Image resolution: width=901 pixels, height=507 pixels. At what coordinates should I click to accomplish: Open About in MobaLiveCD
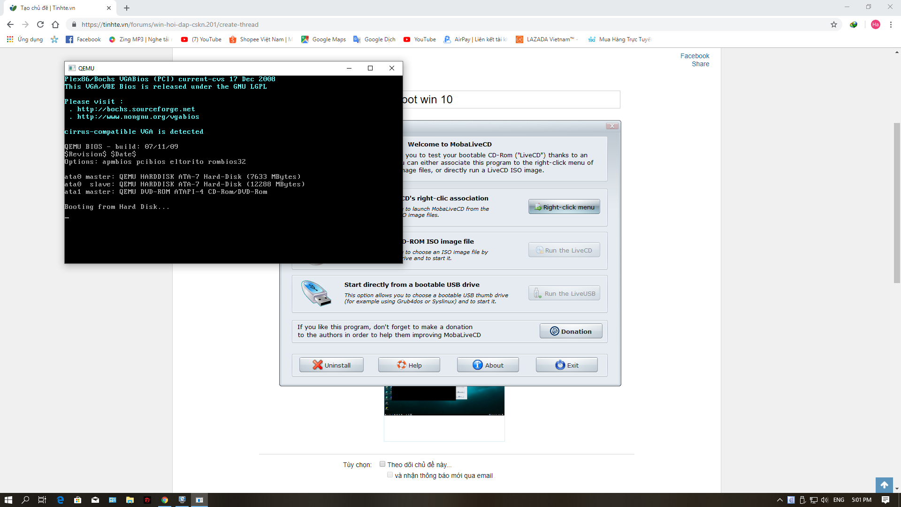[488, 365]
